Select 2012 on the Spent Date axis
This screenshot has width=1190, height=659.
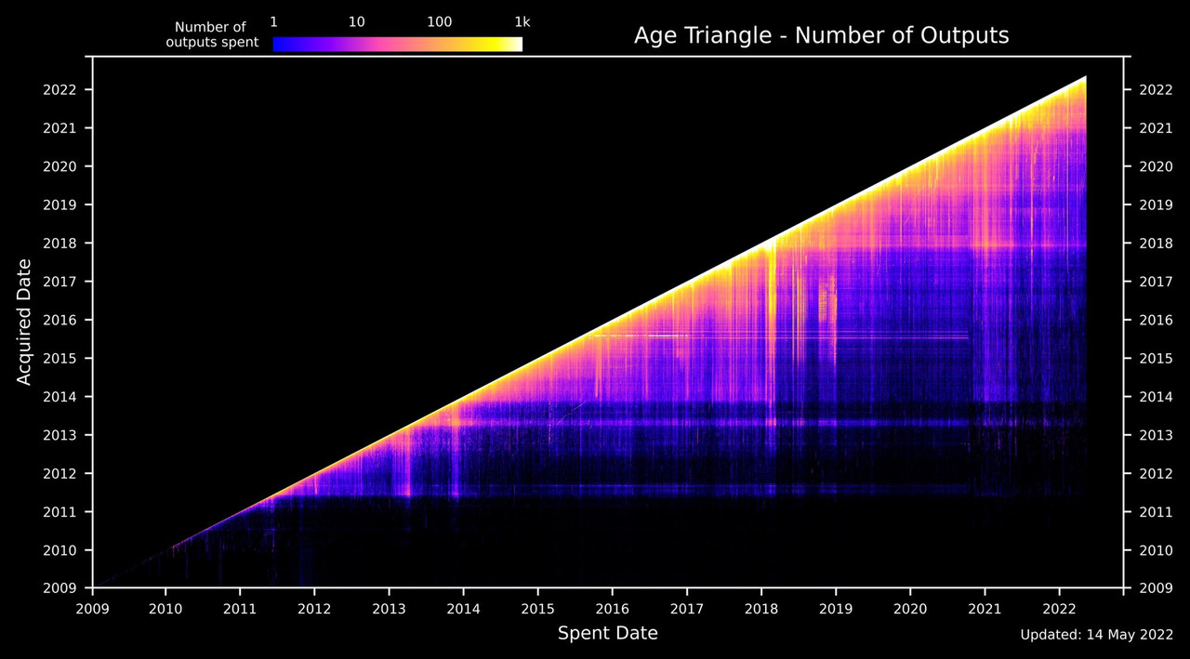(314, 608)
